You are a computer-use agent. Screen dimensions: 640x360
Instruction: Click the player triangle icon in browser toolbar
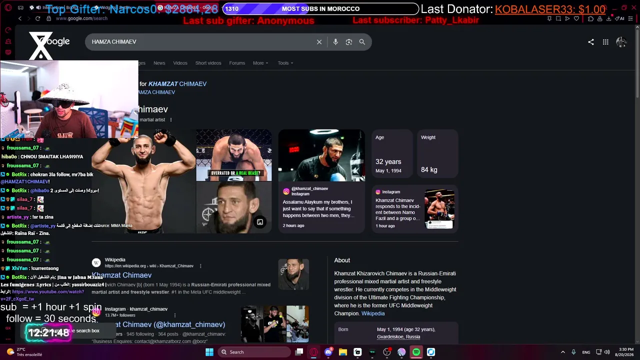[x=567, y=18]
